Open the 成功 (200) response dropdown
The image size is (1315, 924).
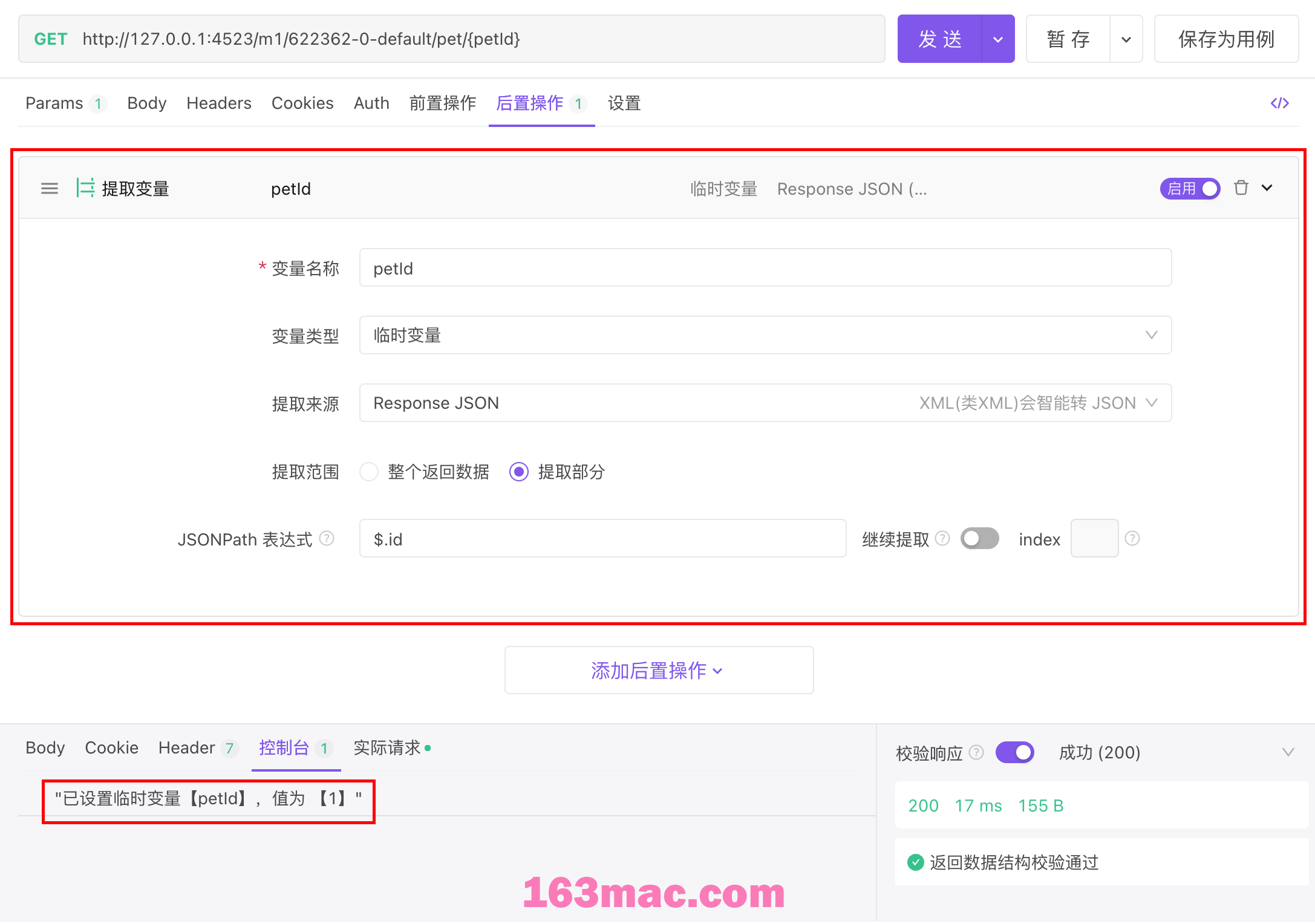click(x=1176, y=752)
